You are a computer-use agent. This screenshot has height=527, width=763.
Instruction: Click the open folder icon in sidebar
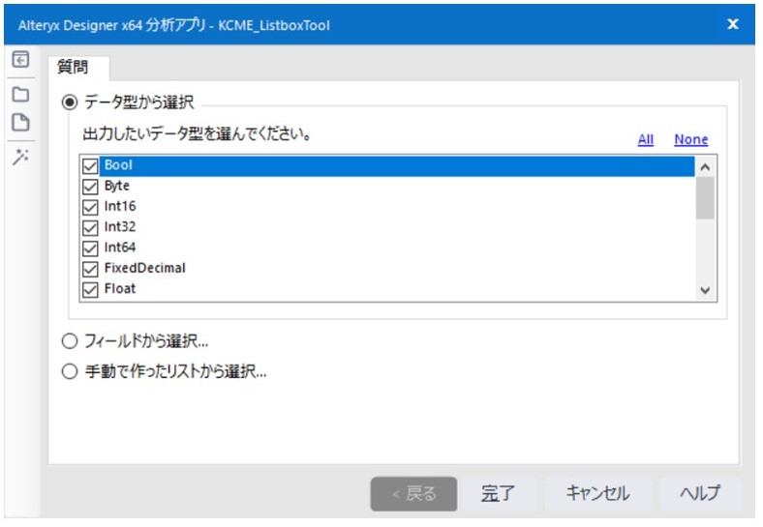pyautogui.click(x=19, y=95)
